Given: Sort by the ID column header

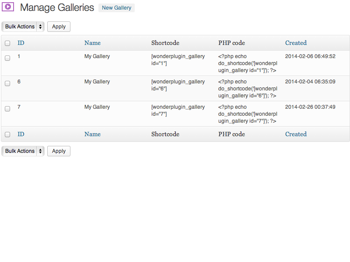Looking at the screenshot, I should 21,43.
